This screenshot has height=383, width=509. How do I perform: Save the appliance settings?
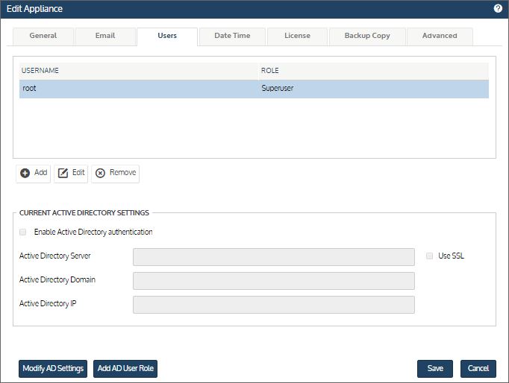[435, 369]
